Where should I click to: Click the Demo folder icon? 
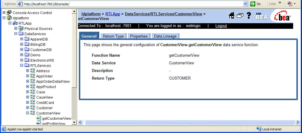click(27, 55)
